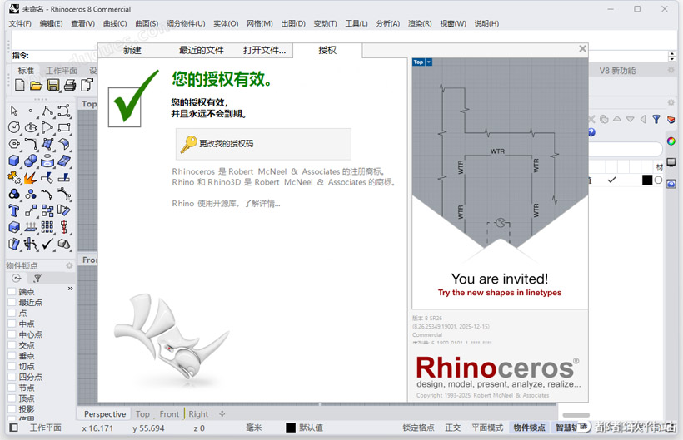Select the single Point tool
Image resolution: width=683 pixels, height=440 pixels.
(31, 111)
